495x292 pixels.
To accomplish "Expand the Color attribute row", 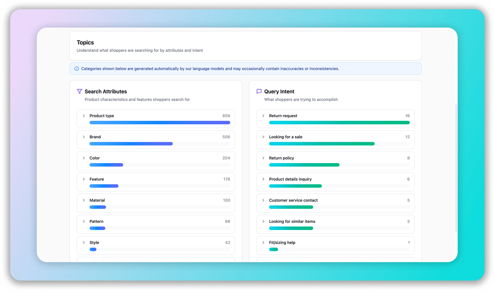I will pos(84,158).
